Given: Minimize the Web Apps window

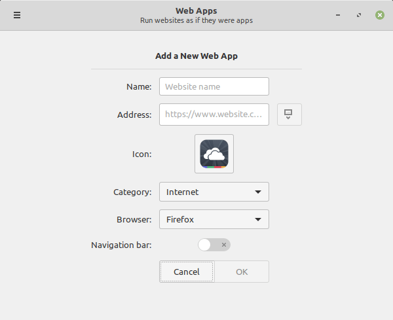Looking at the screenshot, I should [338, 15].
